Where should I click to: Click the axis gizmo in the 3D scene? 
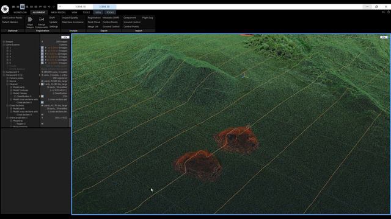pos(244,75)
